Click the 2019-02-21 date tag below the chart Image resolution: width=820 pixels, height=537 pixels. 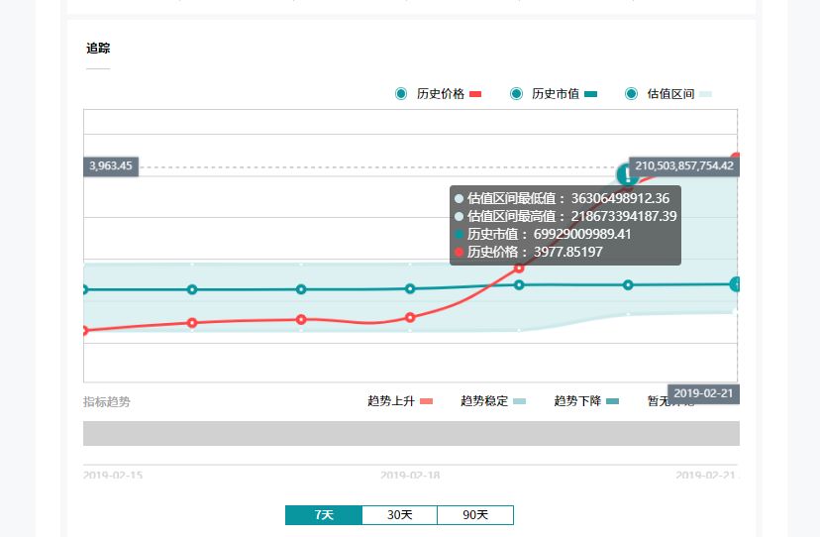click(x=703, y=393)
